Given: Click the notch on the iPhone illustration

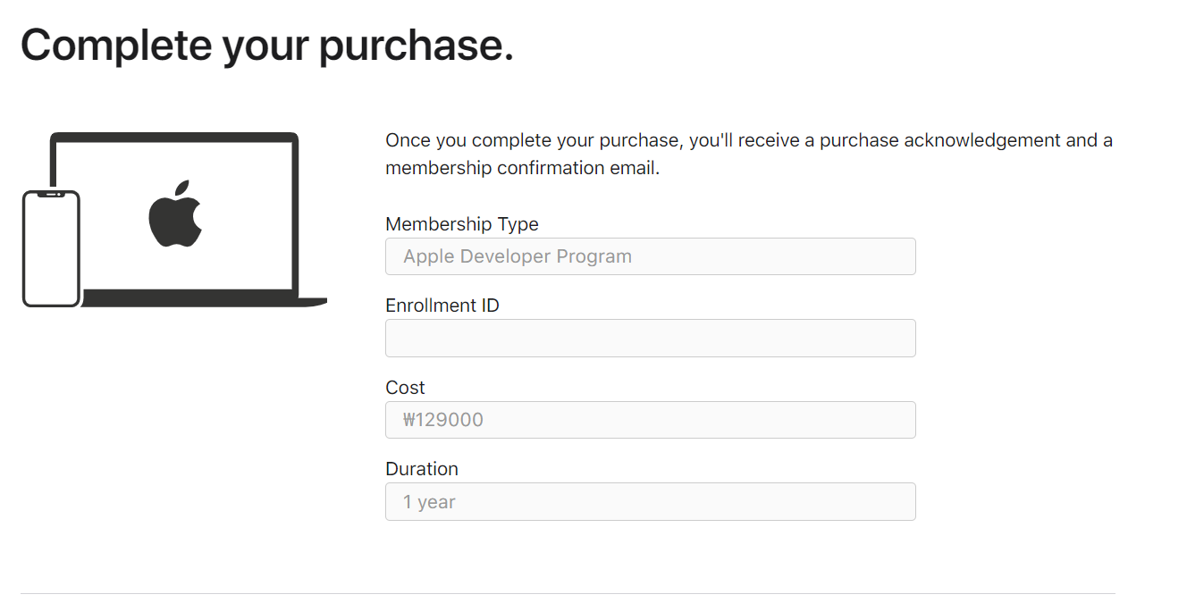Looking at the screenshot, I should (x=52, y=194).
